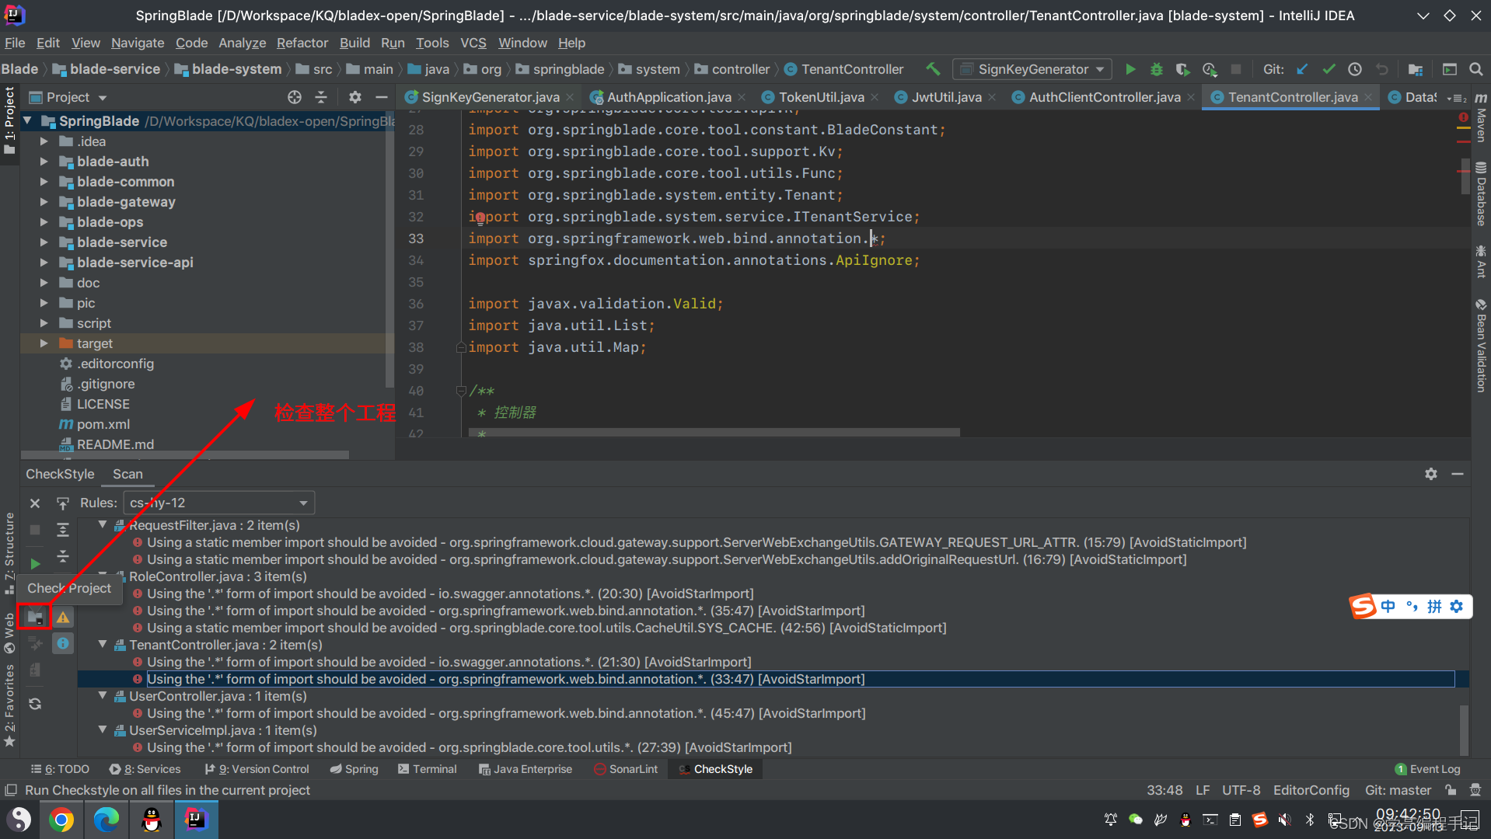Switch to TokenUtil.java tab
Screen dimensions: 1491x839
821,97
